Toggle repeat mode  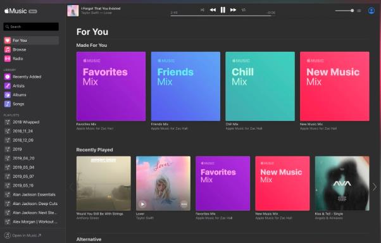point(244,10)
